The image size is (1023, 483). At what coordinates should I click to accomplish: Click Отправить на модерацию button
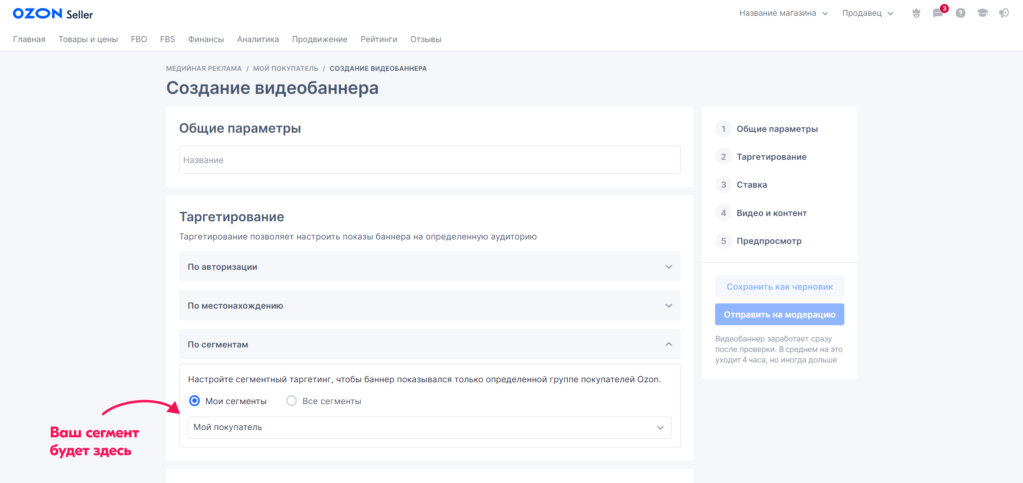tap(780, 314)
